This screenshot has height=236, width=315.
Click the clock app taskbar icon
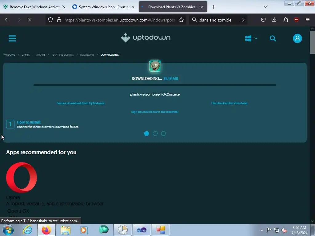(123, 230)
